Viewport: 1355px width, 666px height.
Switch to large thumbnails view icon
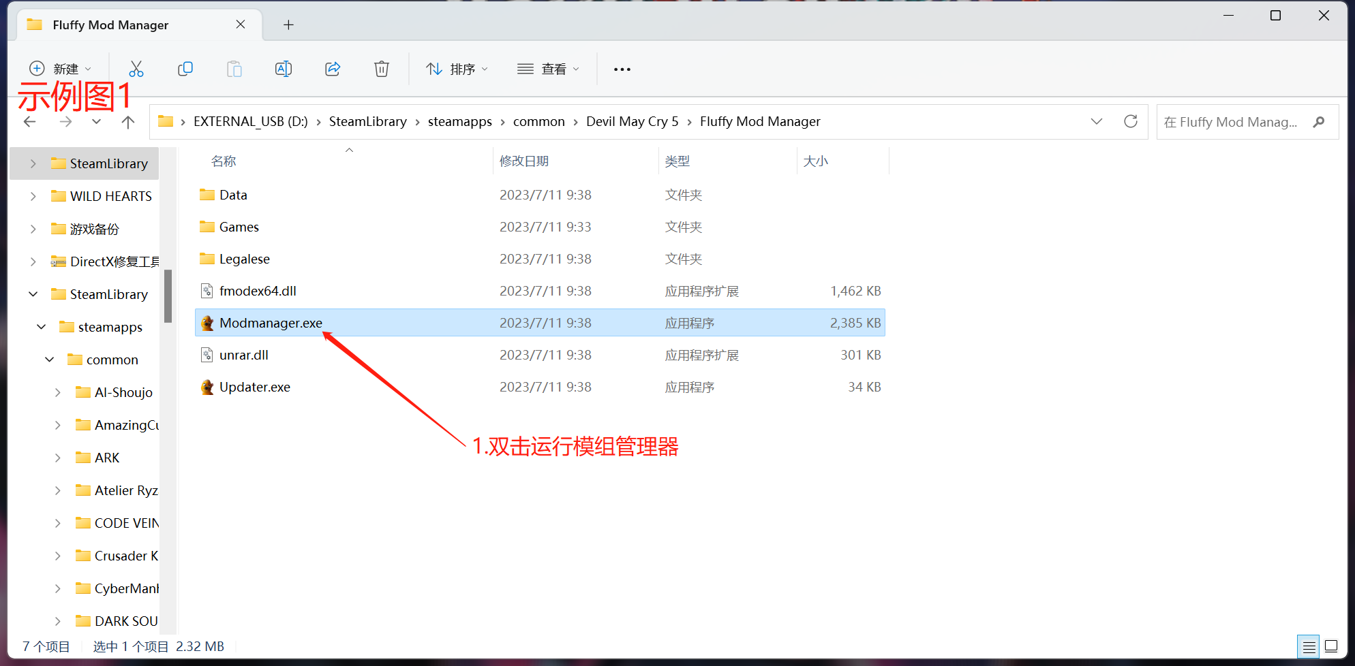tap(1330, 646)
